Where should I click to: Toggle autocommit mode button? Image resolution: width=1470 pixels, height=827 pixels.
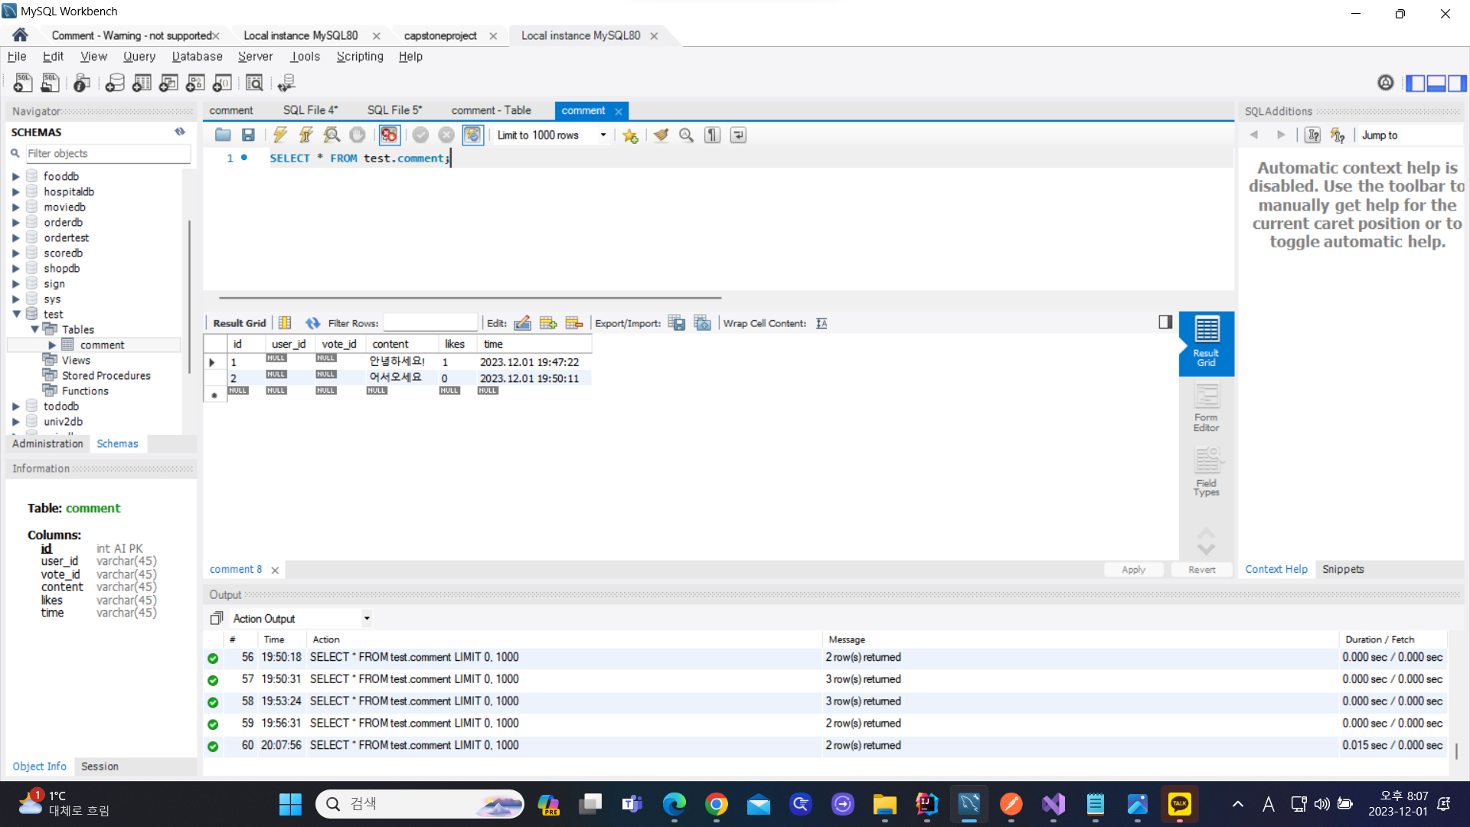(472, 135)
